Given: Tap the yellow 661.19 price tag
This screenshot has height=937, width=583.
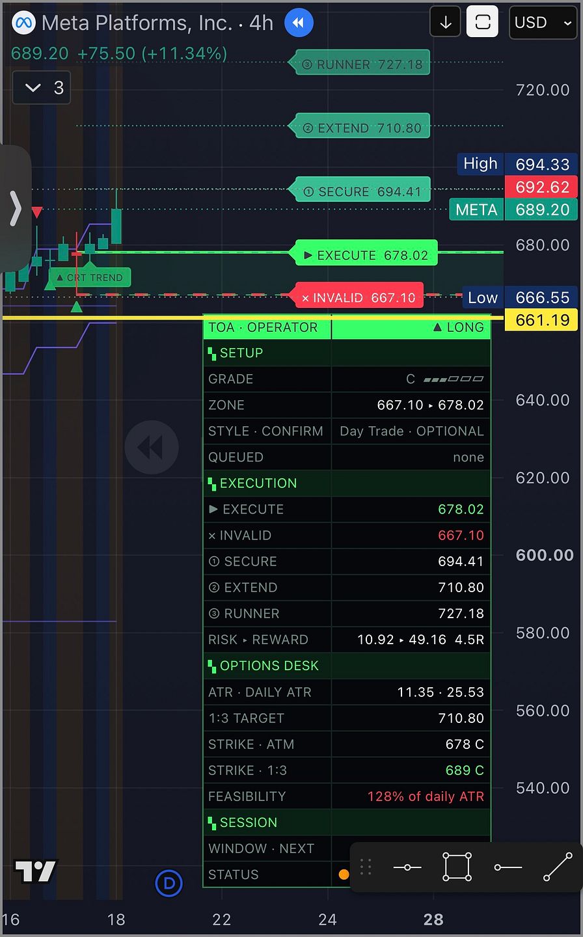Looking at the screenshot, I should click(x=542, y=320).
